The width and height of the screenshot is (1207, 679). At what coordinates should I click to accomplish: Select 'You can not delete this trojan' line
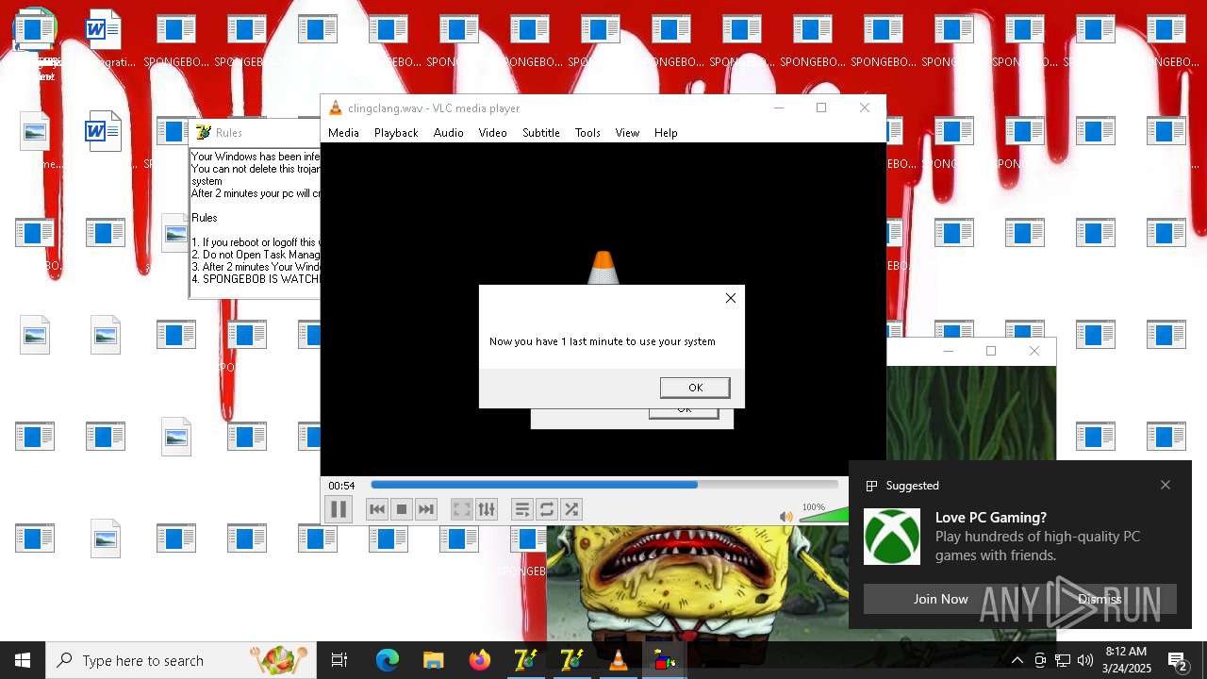click(x=256, y=169)
